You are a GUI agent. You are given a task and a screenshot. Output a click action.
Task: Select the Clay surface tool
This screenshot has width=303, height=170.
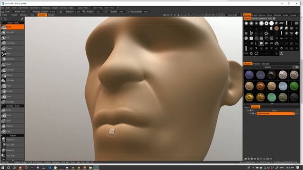point(12,131)
